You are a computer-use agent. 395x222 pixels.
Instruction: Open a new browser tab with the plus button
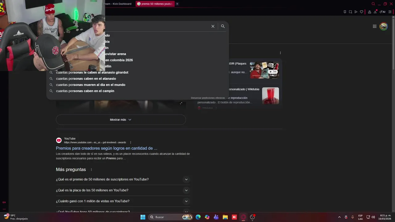[x=177, y=4]
